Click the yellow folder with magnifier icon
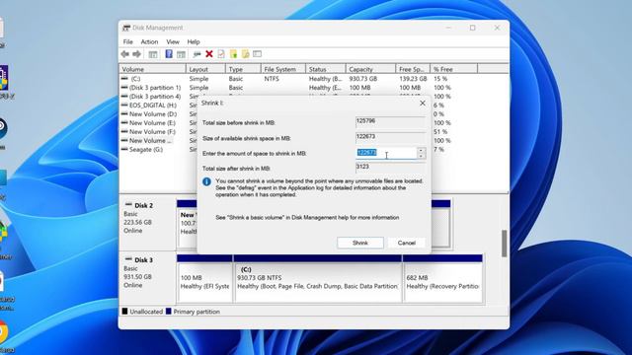632x355 pixels. pyautogui.click(x=245, y=54)
